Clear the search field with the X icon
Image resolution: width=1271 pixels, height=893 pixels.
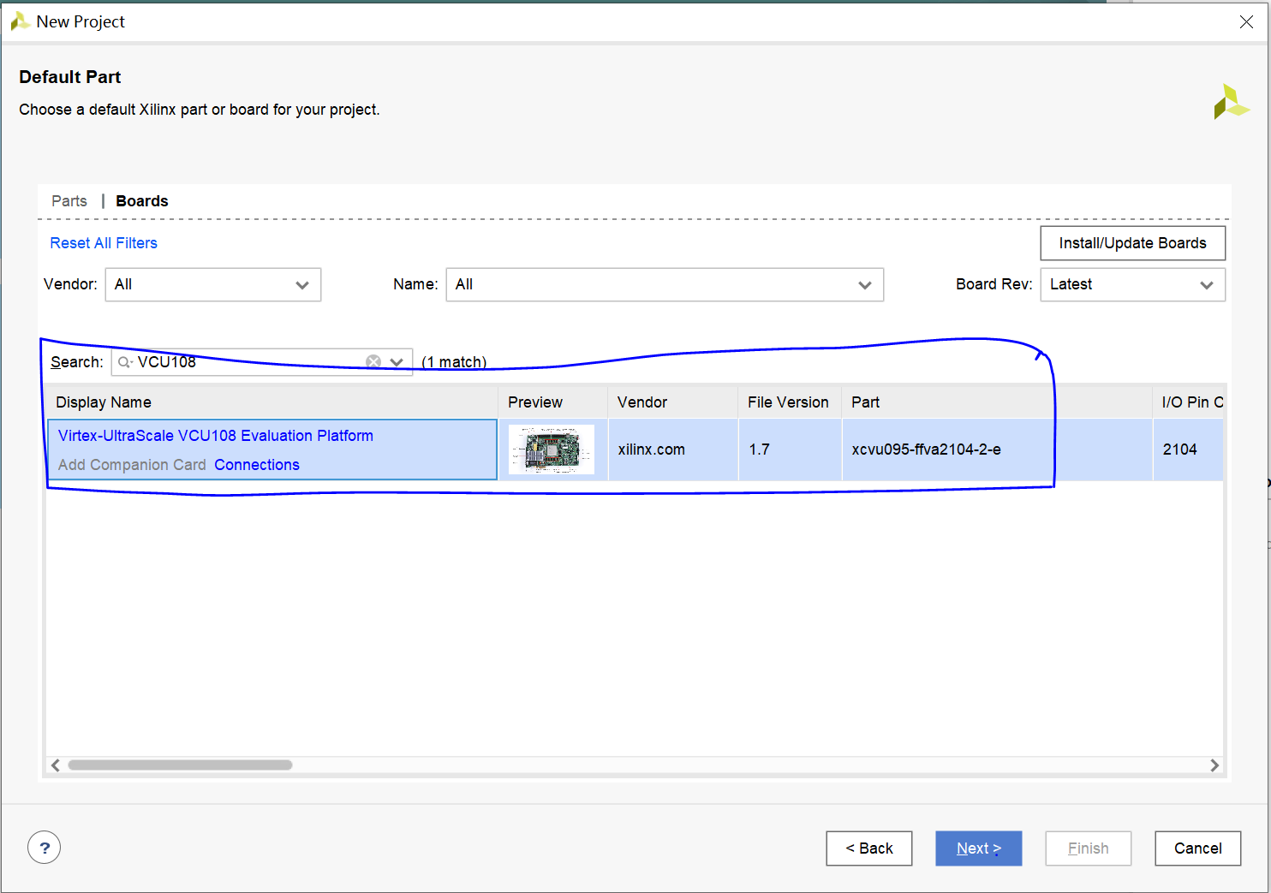pyautogui.click(x=373, y=362)
